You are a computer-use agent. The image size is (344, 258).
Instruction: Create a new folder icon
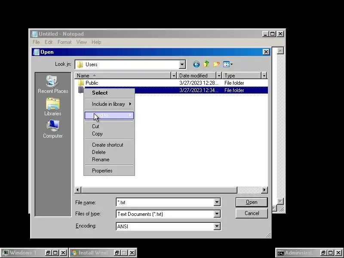216,64
